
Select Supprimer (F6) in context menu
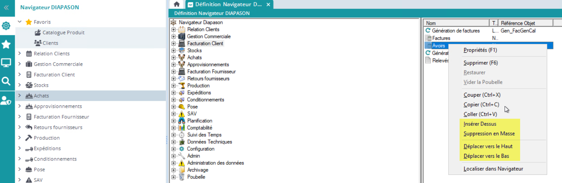(480, 63)
